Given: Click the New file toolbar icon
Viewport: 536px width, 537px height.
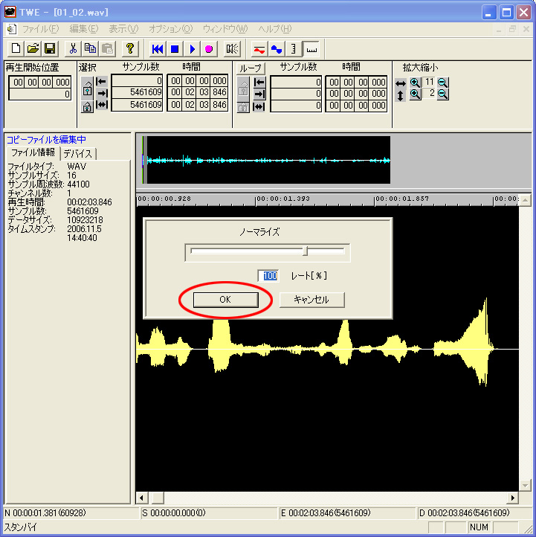Looking at the screenshot, I should 16,49.
